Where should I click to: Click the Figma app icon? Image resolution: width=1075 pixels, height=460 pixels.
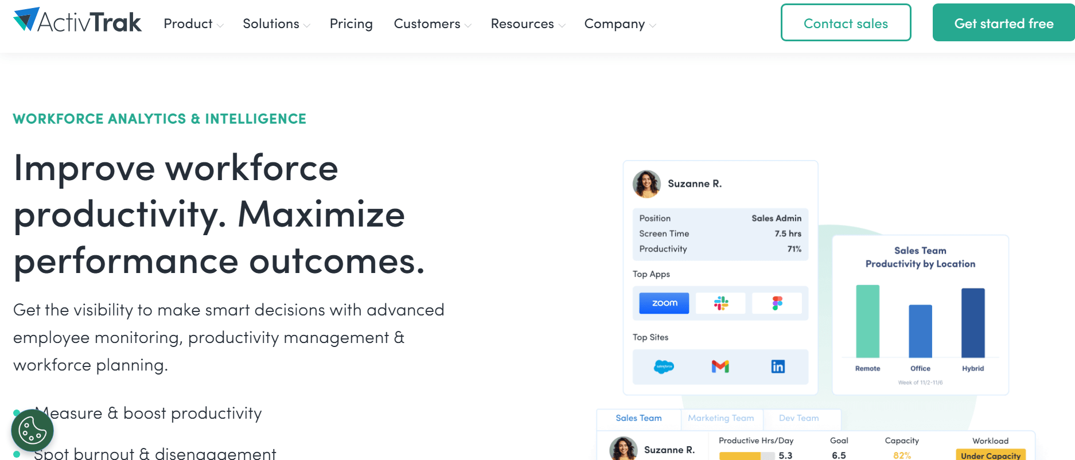777,303
